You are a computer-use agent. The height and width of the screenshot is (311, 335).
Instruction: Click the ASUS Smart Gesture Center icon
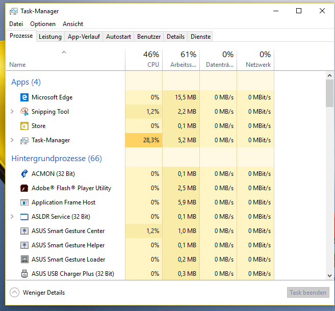(x=24, y=231)
